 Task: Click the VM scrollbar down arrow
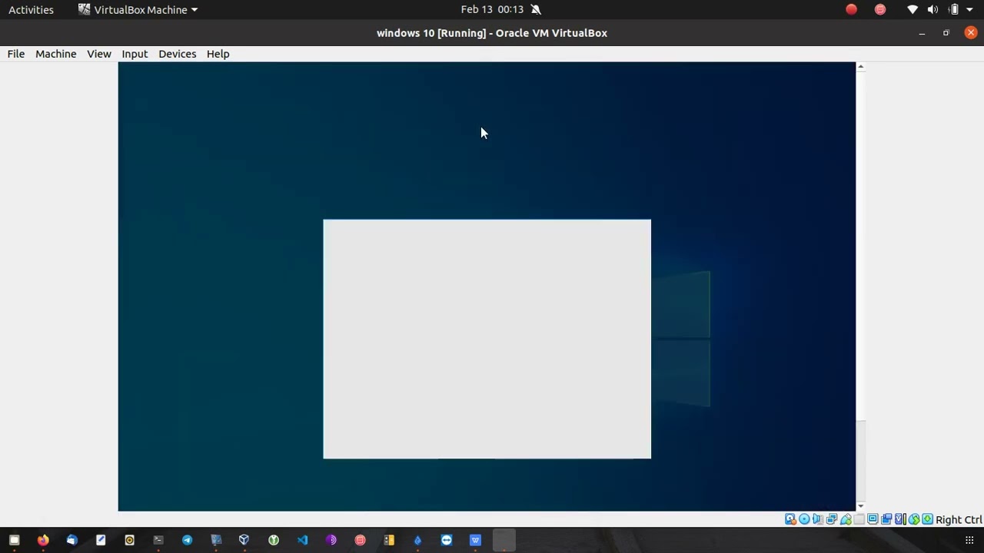[861, 506]
